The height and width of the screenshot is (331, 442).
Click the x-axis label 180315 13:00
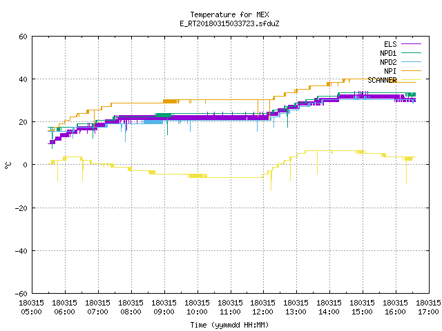(296, 308)
